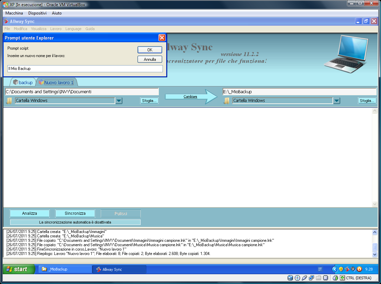Click the laptop image in Allway Sync banner
The width and height of the screenshot is (381, 284).
click(346, 54)
